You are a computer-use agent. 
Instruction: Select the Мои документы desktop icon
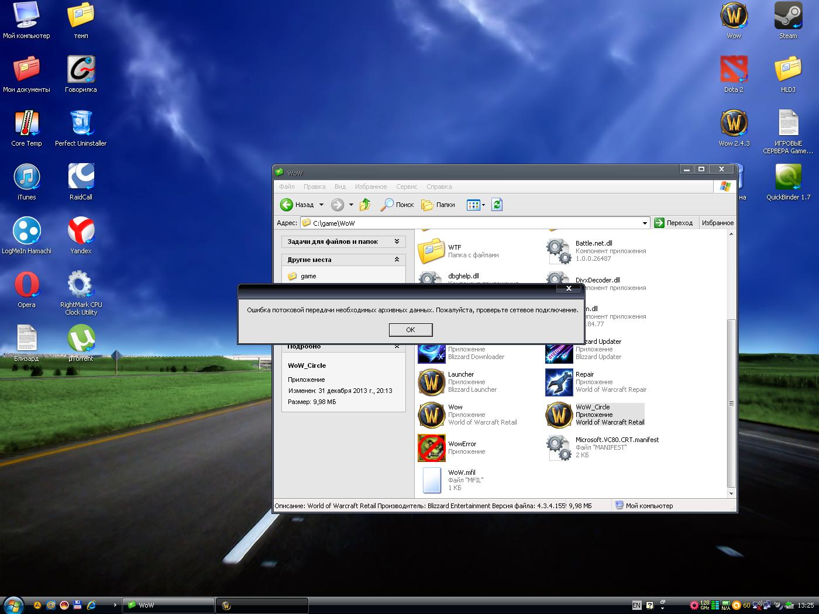tap(27, 74)
